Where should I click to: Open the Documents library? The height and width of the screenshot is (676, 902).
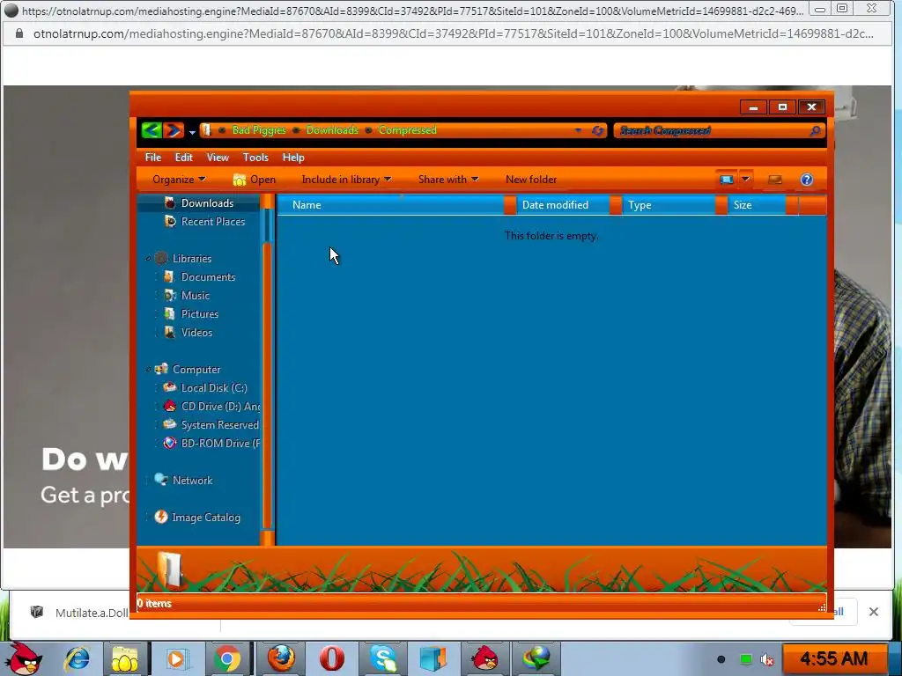[199, 277]
